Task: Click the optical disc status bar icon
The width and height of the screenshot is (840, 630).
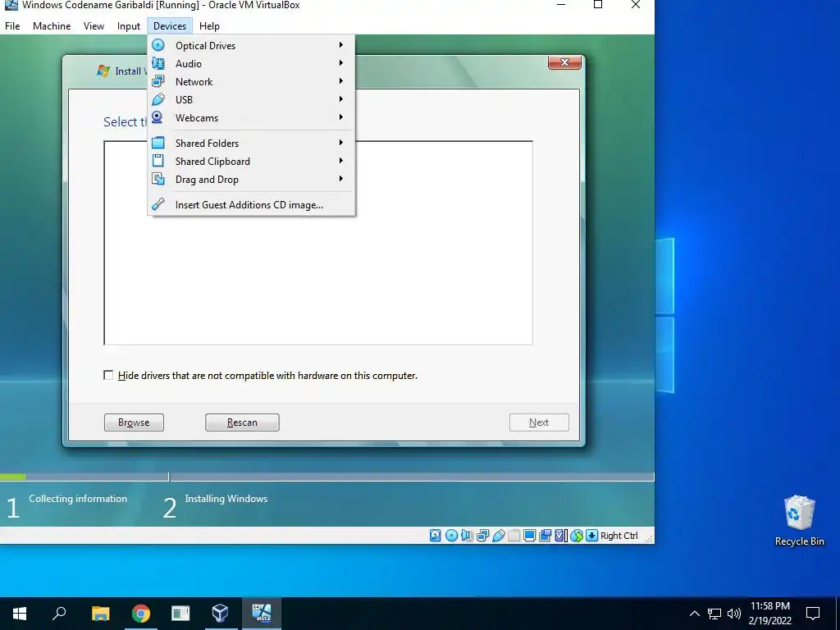Action: coord(451,535)
